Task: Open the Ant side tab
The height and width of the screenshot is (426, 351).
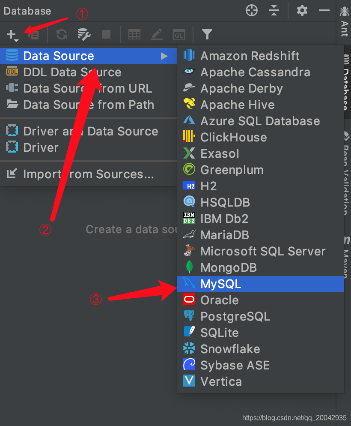Action: 344,21
